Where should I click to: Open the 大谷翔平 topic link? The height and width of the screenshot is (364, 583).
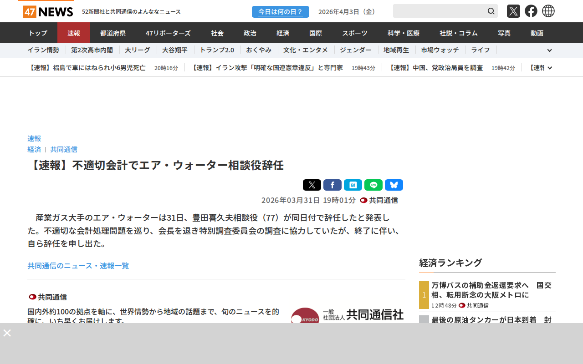coord(175,50)
